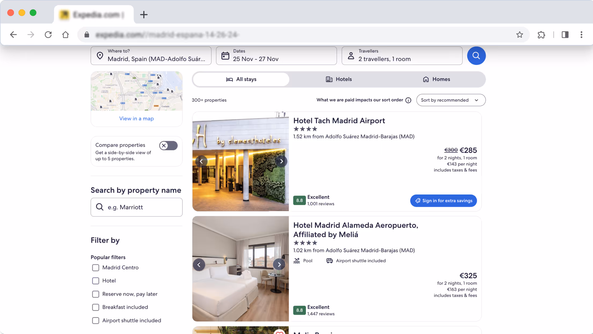The width and height of the screenshot is (593, 334).
Task: Open the Sort by recommended dropdown
Action: (x=451, y=100)
